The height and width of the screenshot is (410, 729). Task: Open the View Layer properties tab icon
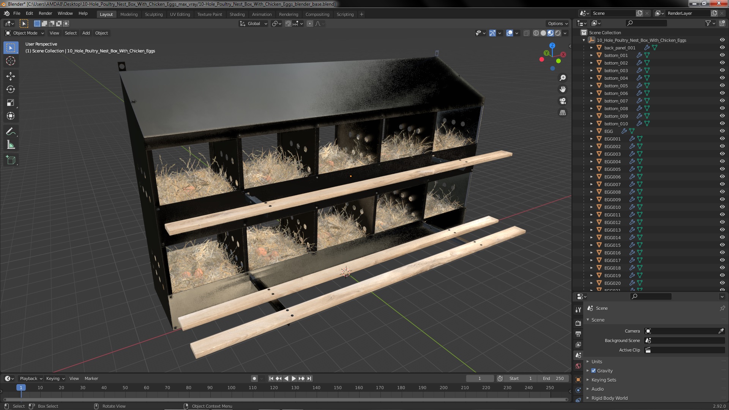(578, 345)
